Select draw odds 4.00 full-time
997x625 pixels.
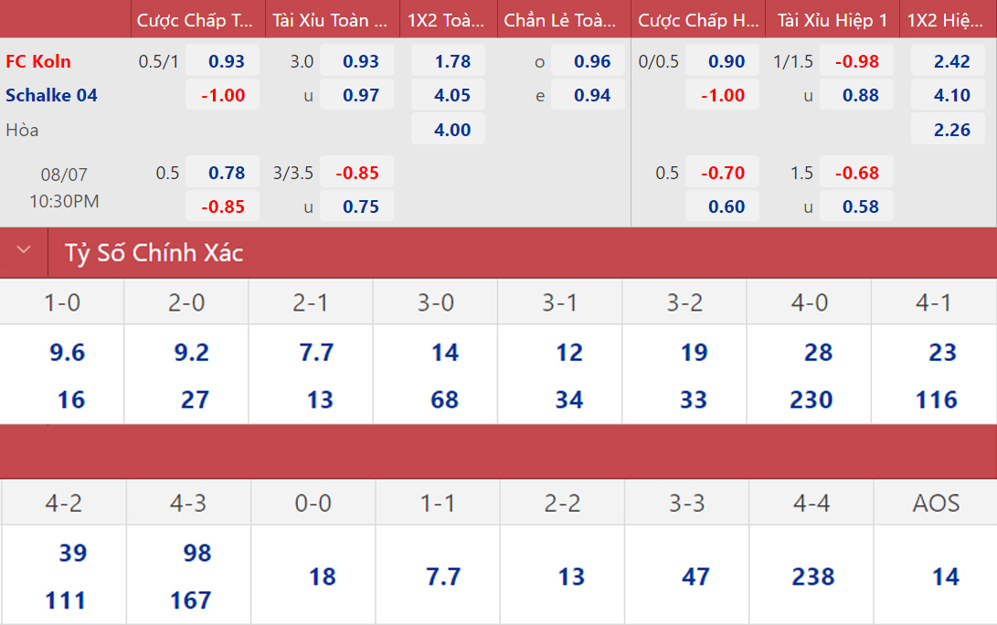coord(452,130)
